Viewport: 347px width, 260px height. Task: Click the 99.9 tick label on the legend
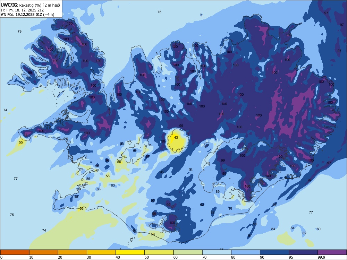click(321, 257)
